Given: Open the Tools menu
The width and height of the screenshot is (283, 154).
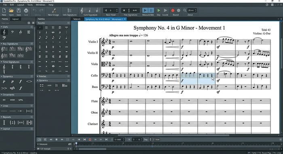Looking at the screenshot, I should 30,5.
